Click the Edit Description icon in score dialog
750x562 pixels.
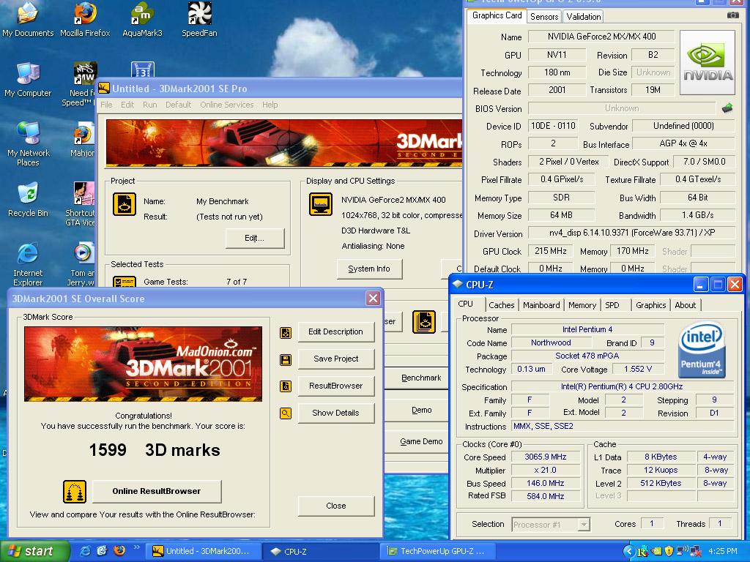click(286, 333)
